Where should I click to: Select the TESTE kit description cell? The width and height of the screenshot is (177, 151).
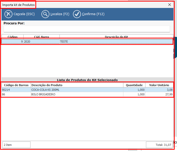point(116,41)
